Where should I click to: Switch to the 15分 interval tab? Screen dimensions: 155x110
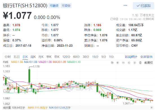pos(95,57)
